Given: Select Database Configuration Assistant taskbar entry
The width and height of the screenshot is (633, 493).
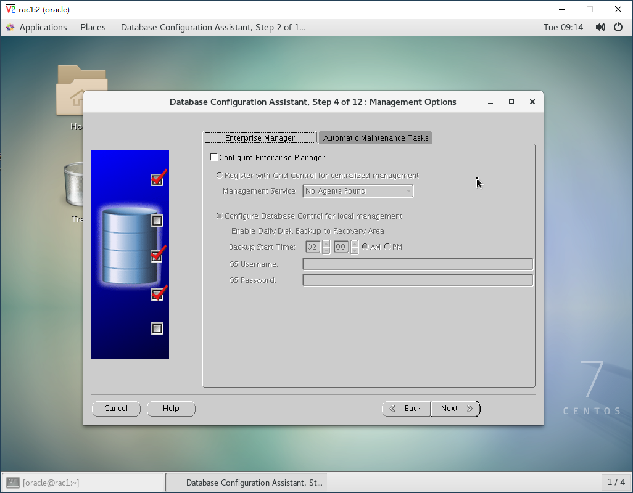Looking at the screenshot, I should [246, 483].
